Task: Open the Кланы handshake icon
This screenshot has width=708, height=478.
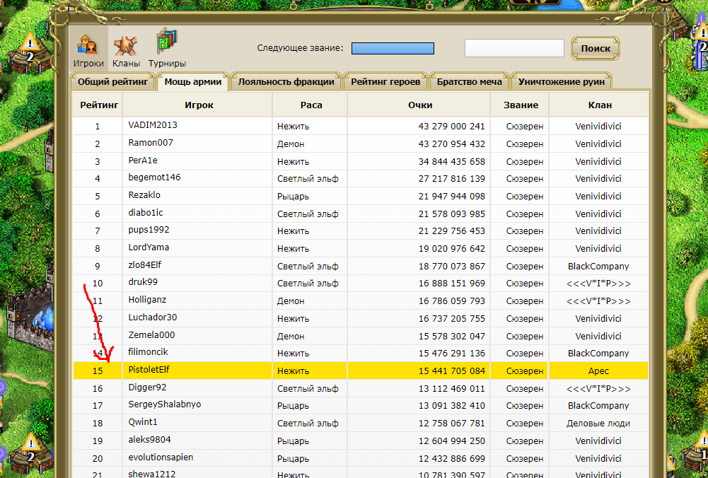Action: [125, 49]
